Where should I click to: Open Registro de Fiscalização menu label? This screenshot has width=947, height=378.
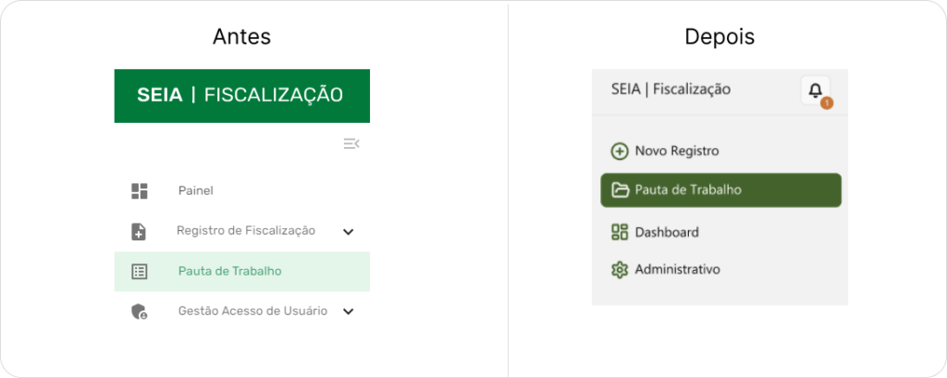246,231
